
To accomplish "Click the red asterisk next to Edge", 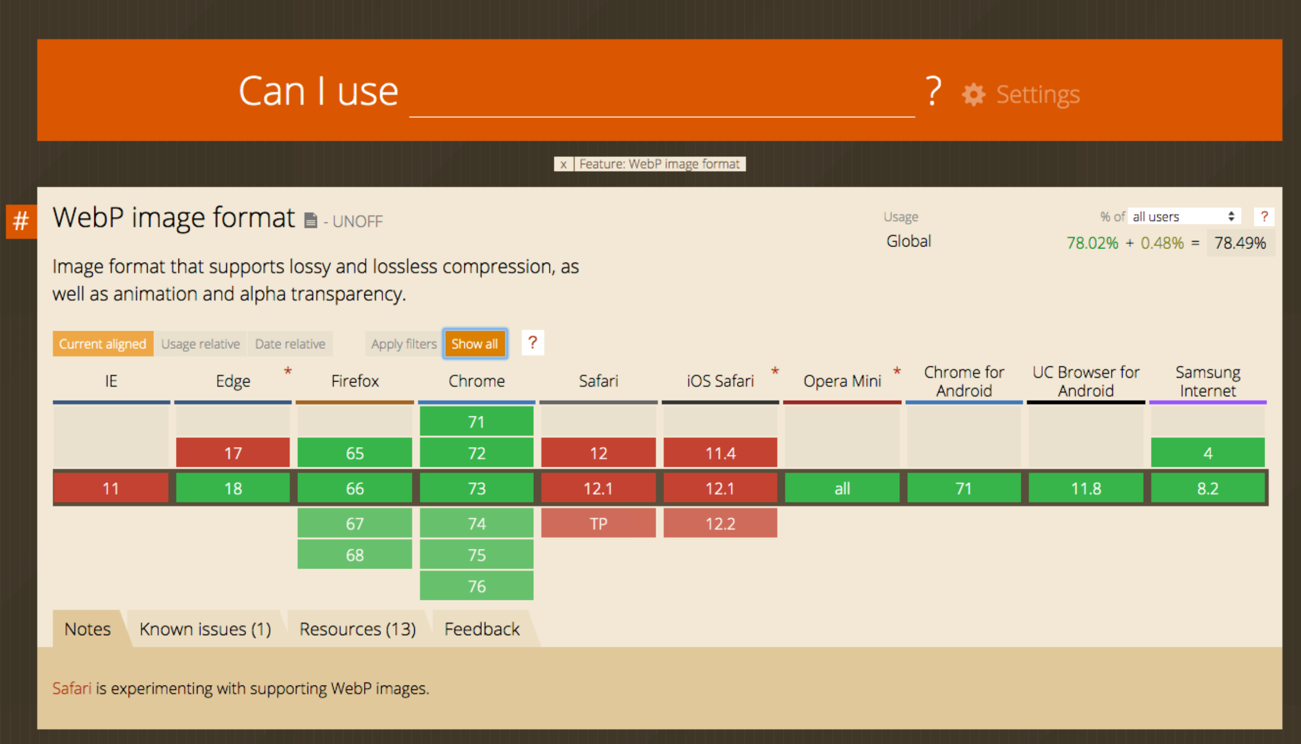I will 288,371.
